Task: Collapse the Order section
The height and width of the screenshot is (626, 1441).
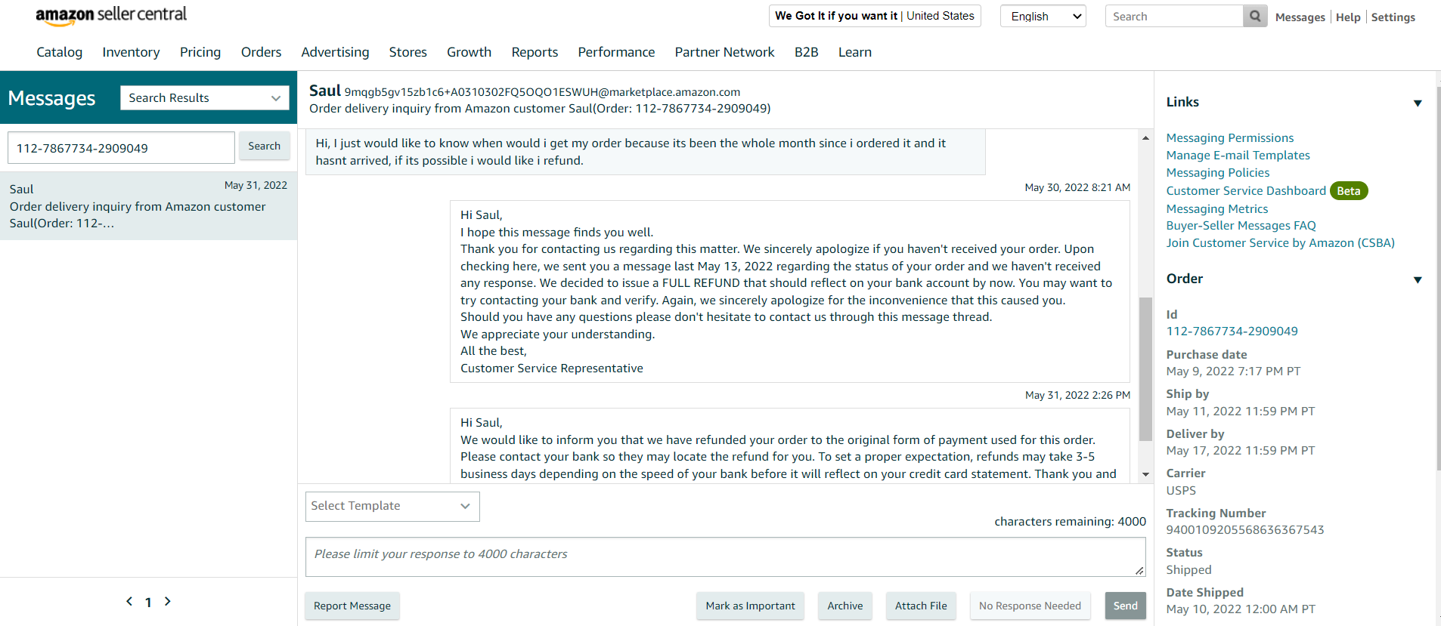Action: point(1418,279)
